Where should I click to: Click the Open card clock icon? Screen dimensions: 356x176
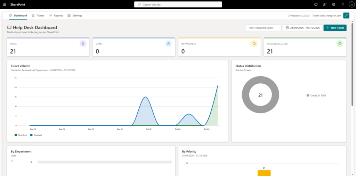[x=169, y=44]
